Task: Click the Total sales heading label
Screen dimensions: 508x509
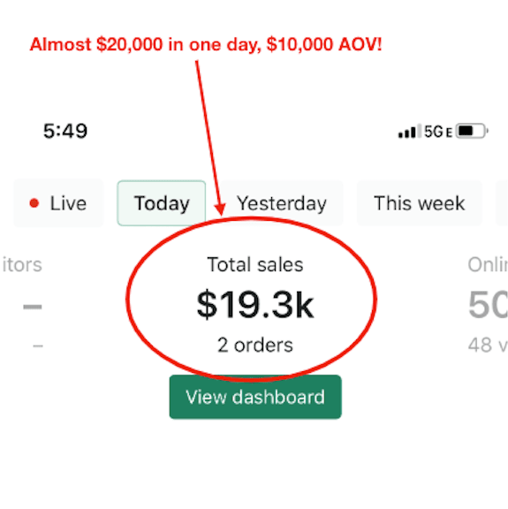Action: pyautogui.click(x=255, y=264)
